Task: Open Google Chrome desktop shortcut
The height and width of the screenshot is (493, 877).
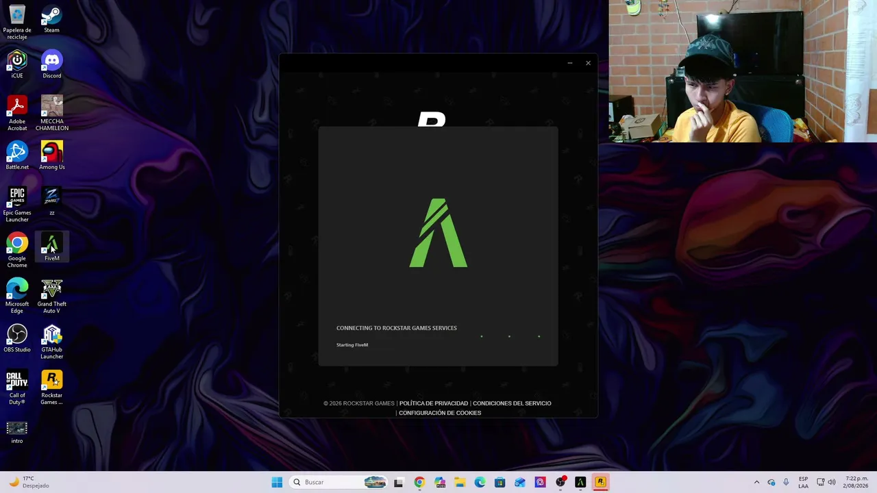Action: coord(17,251)
